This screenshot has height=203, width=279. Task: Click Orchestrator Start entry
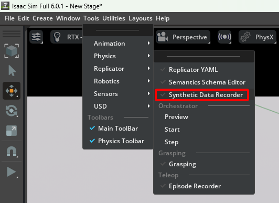[204, 130]
